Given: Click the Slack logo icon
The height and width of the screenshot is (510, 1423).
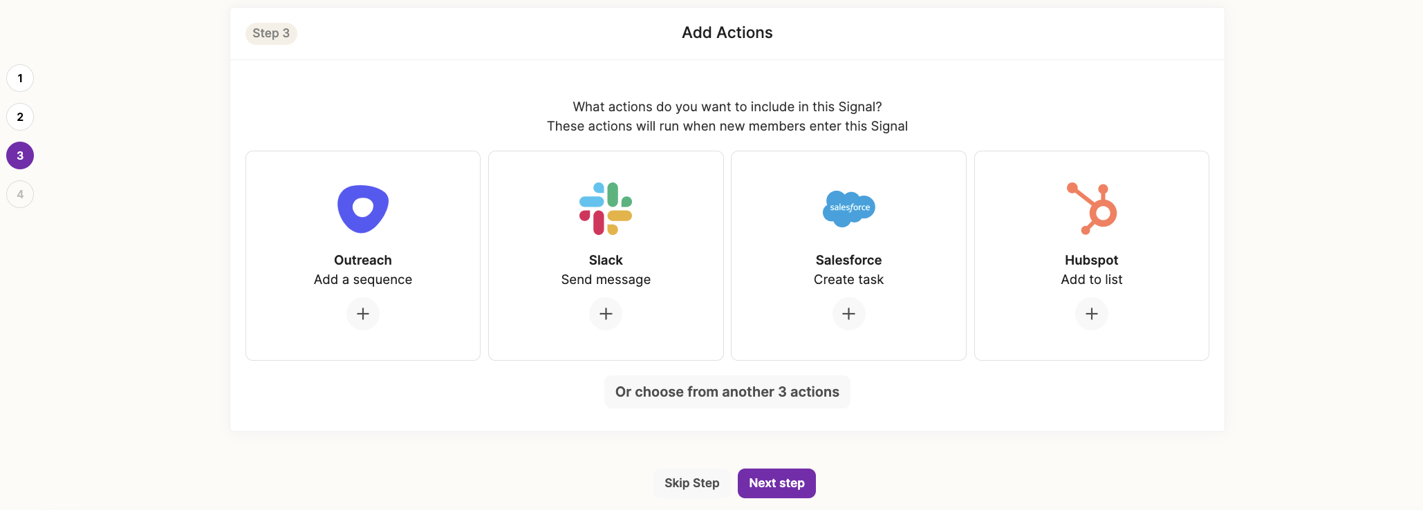Looking at the screenshot, I should point(606,209).
